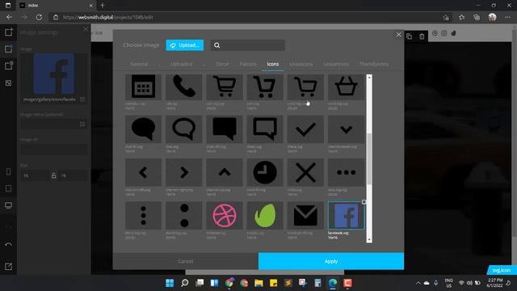Switch to the General tab

139,64
